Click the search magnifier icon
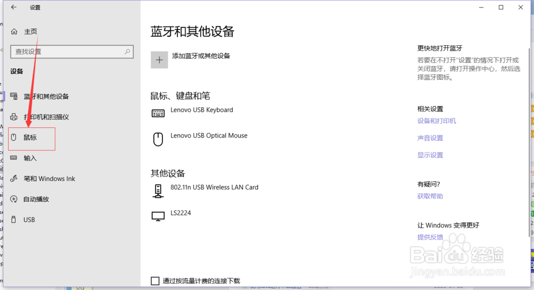Viewport: 534px width, 290px height. 127,52
